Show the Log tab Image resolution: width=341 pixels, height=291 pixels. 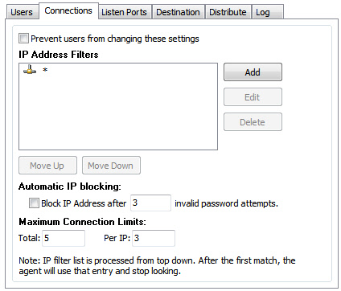(263, 12)
